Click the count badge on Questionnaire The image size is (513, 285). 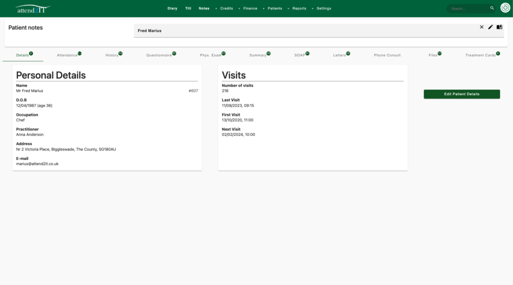174,53
